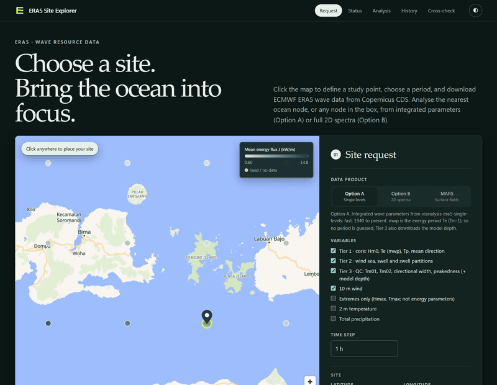Click the 'land / no data' legend entry

point(260,170)
